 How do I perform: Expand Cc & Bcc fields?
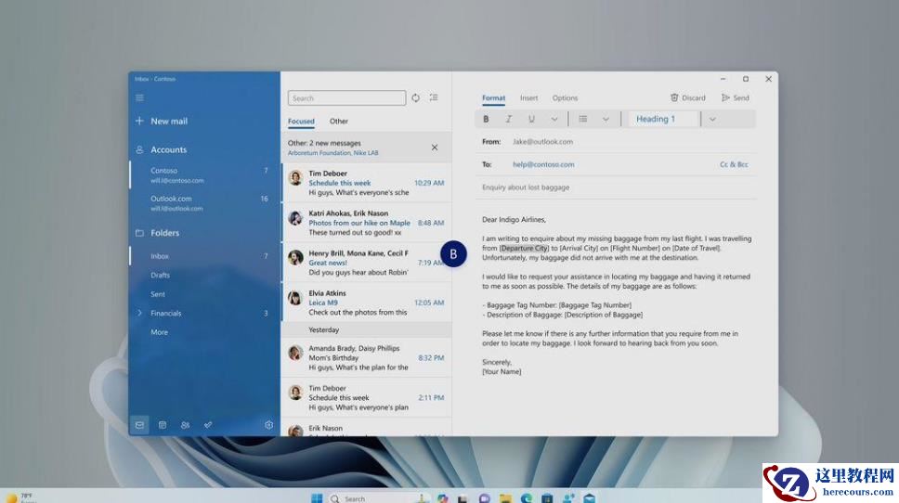point(734,164)
